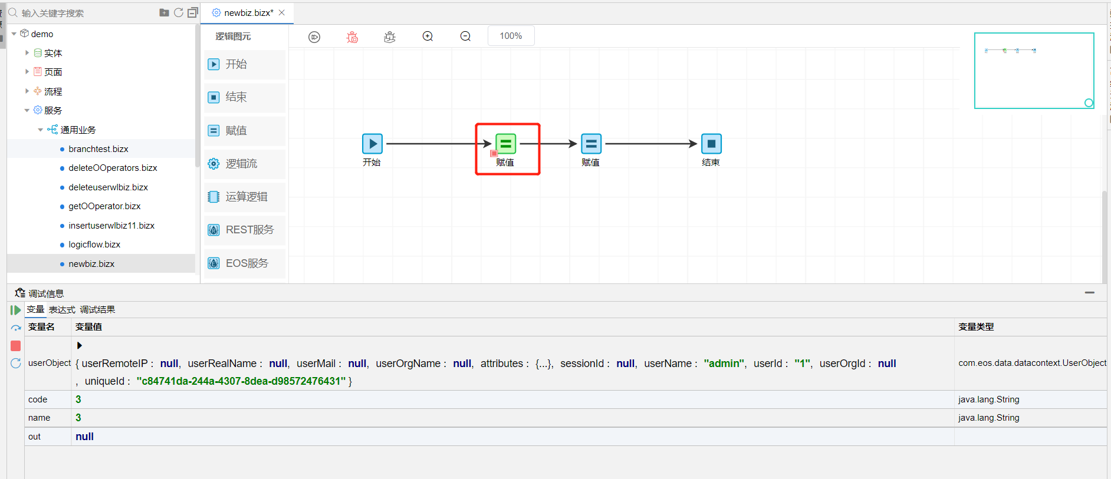The width and height of the screenshot is (1111, 479).
Task: Stop debugging with the red square
Action: [x=16, y=346]
